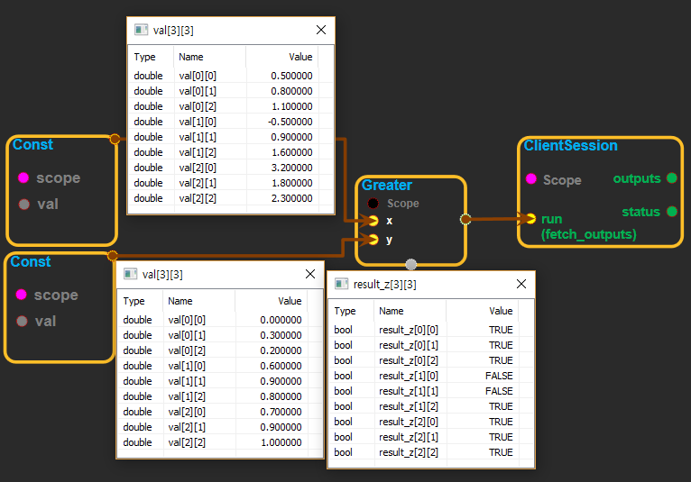Click the Type column header in bottom val table
The height and width of the screenshot is (482, 691).
click(134, 301)
